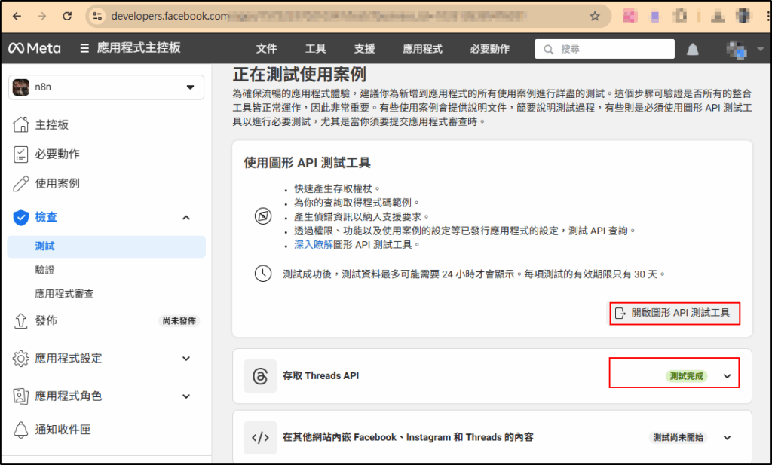Click the gear icon for 應用程式設定
Viewport: 772px width, 465px height.
20,358
